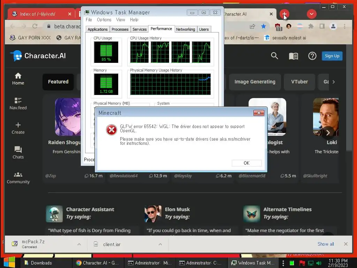
Task: Click the address bar URL field
Action: [68, 27]
